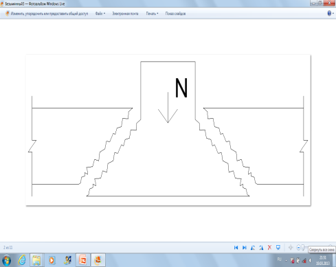Open the network icon with red X
Viewport: 336px width, 267px height.
pyautogui.click(x=304, y=261)
